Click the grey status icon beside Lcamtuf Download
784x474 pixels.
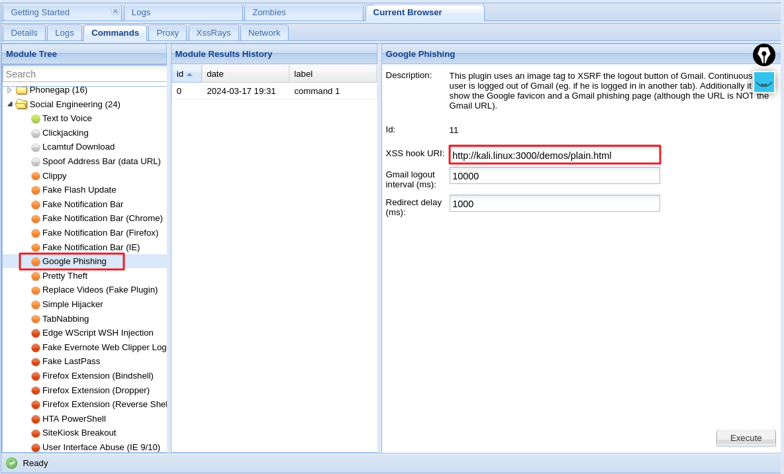pyautogui.click(x=36, y=148)
